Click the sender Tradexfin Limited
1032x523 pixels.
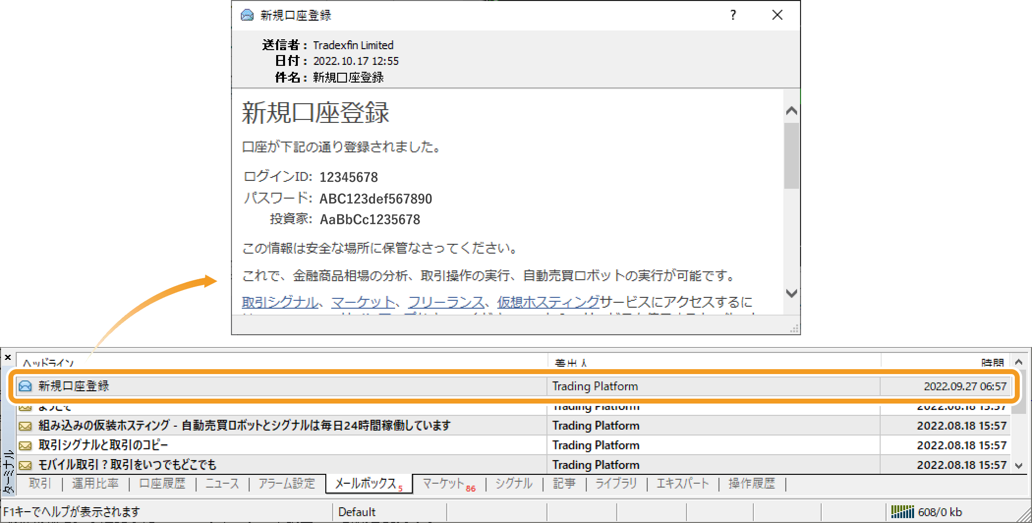tap(353, 45)
